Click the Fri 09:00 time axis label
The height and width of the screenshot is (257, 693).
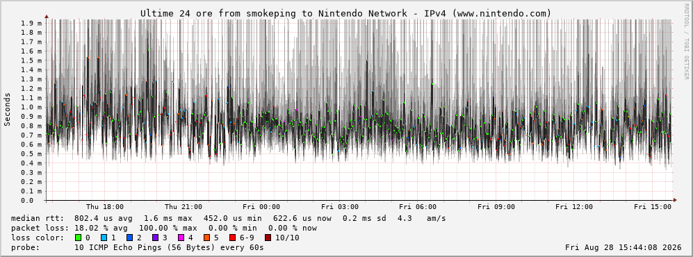496,207
